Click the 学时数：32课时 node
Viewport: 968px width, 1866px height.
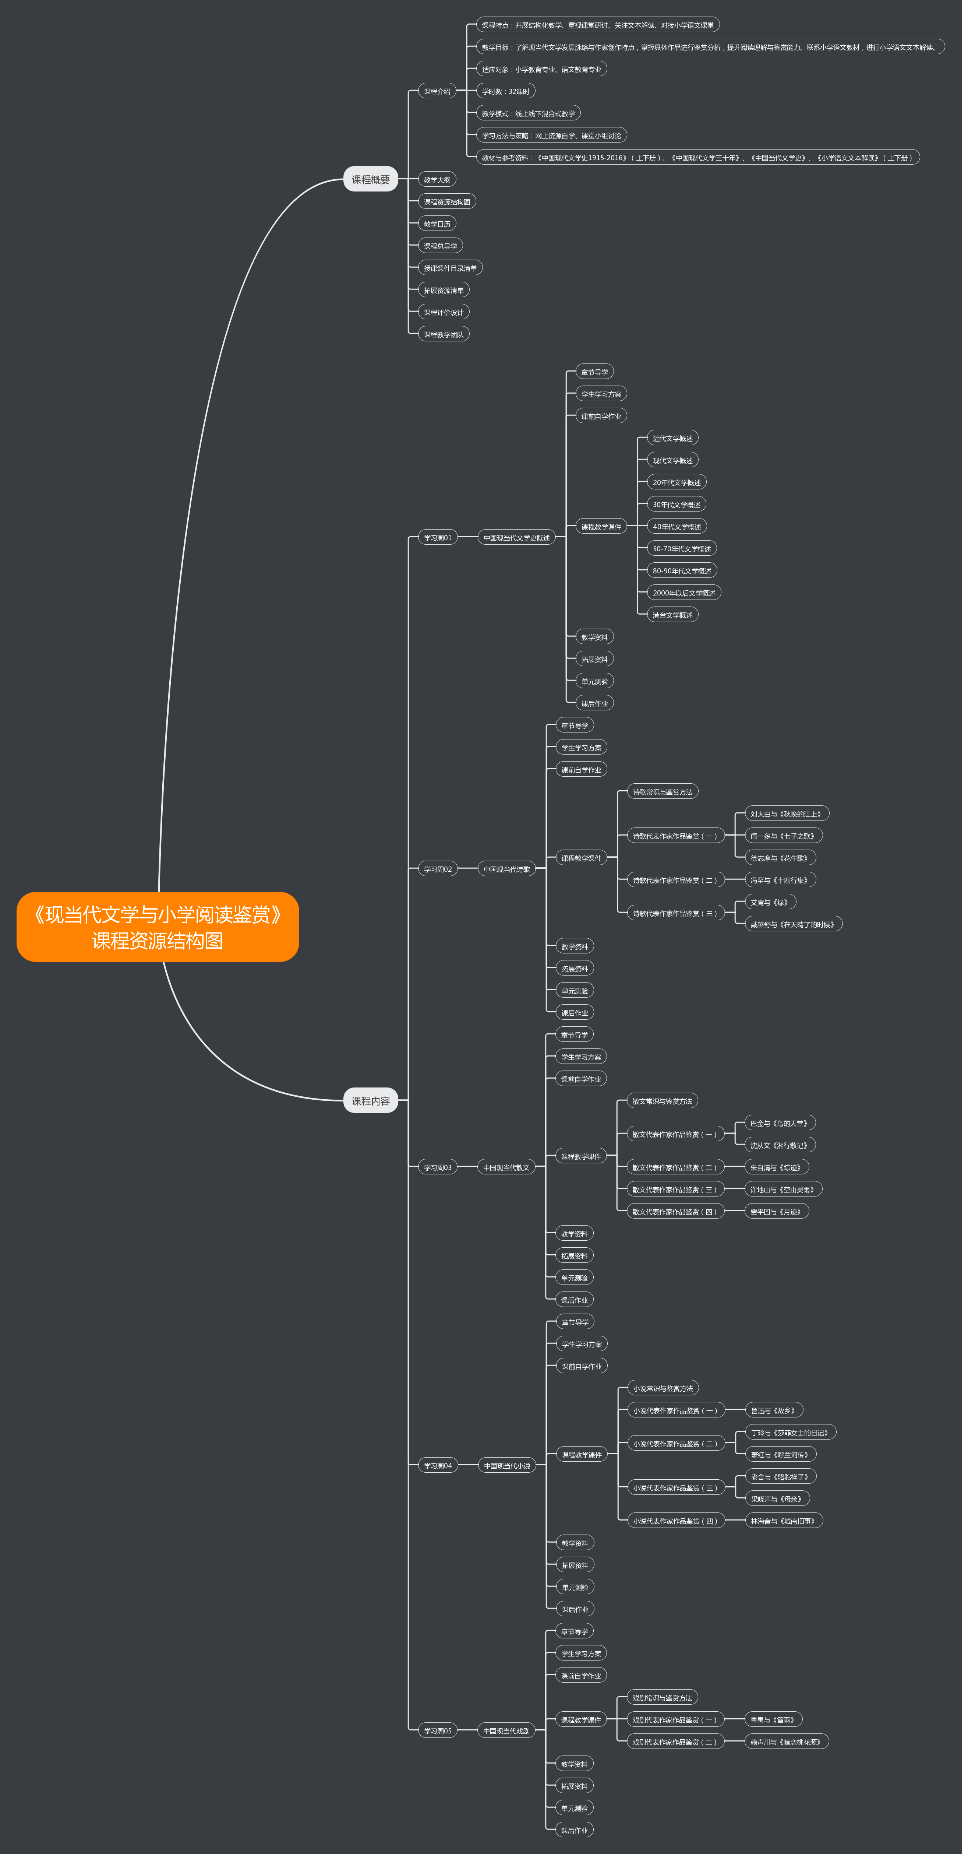[x=505, y=91]
